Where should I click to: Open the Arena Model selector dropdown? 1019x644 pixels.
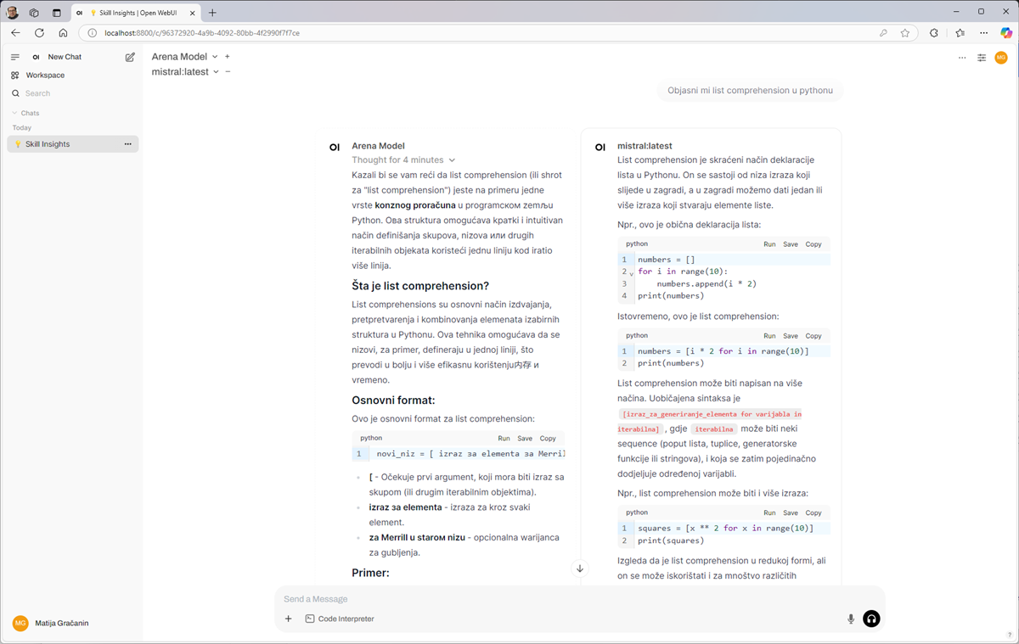pyautogui.click(x=184, y=57)
